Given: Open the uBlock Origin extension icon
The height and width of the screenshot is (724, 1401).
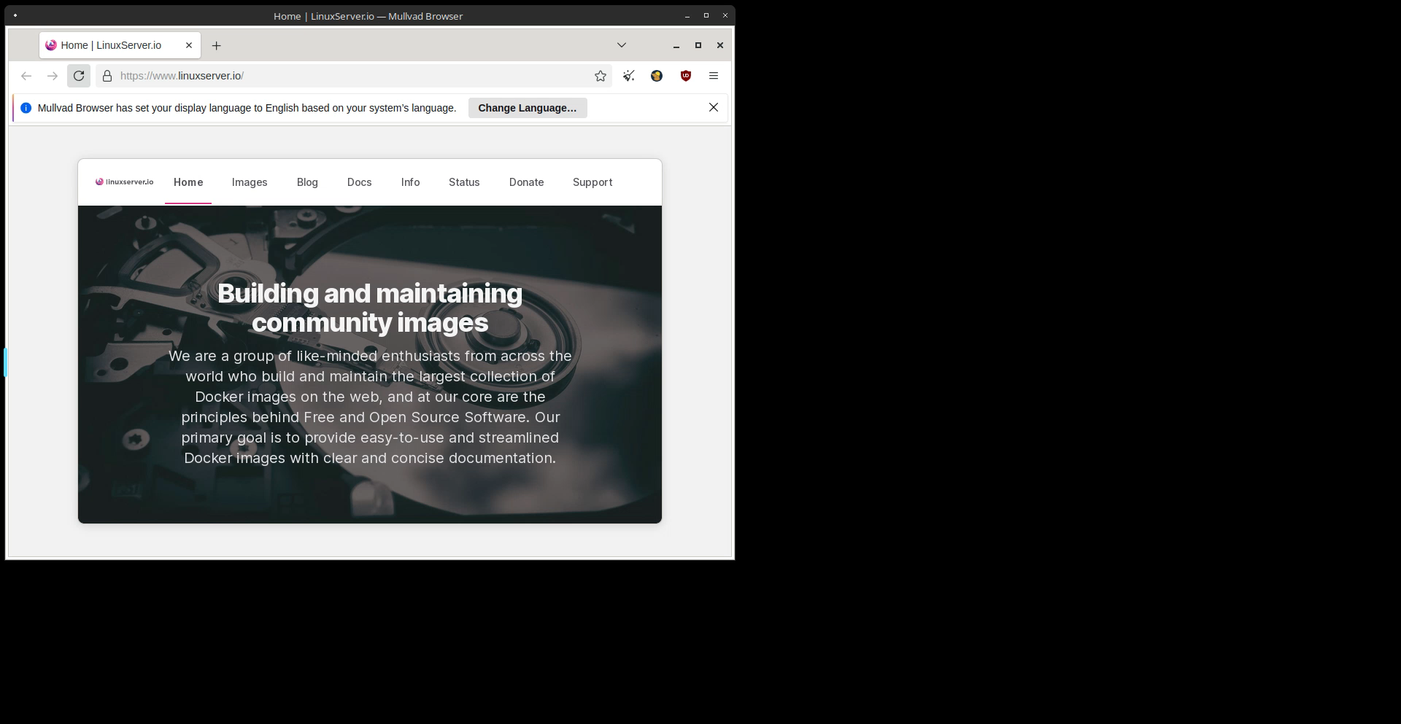Looking at the screenshot, I should tap(685, 76).
